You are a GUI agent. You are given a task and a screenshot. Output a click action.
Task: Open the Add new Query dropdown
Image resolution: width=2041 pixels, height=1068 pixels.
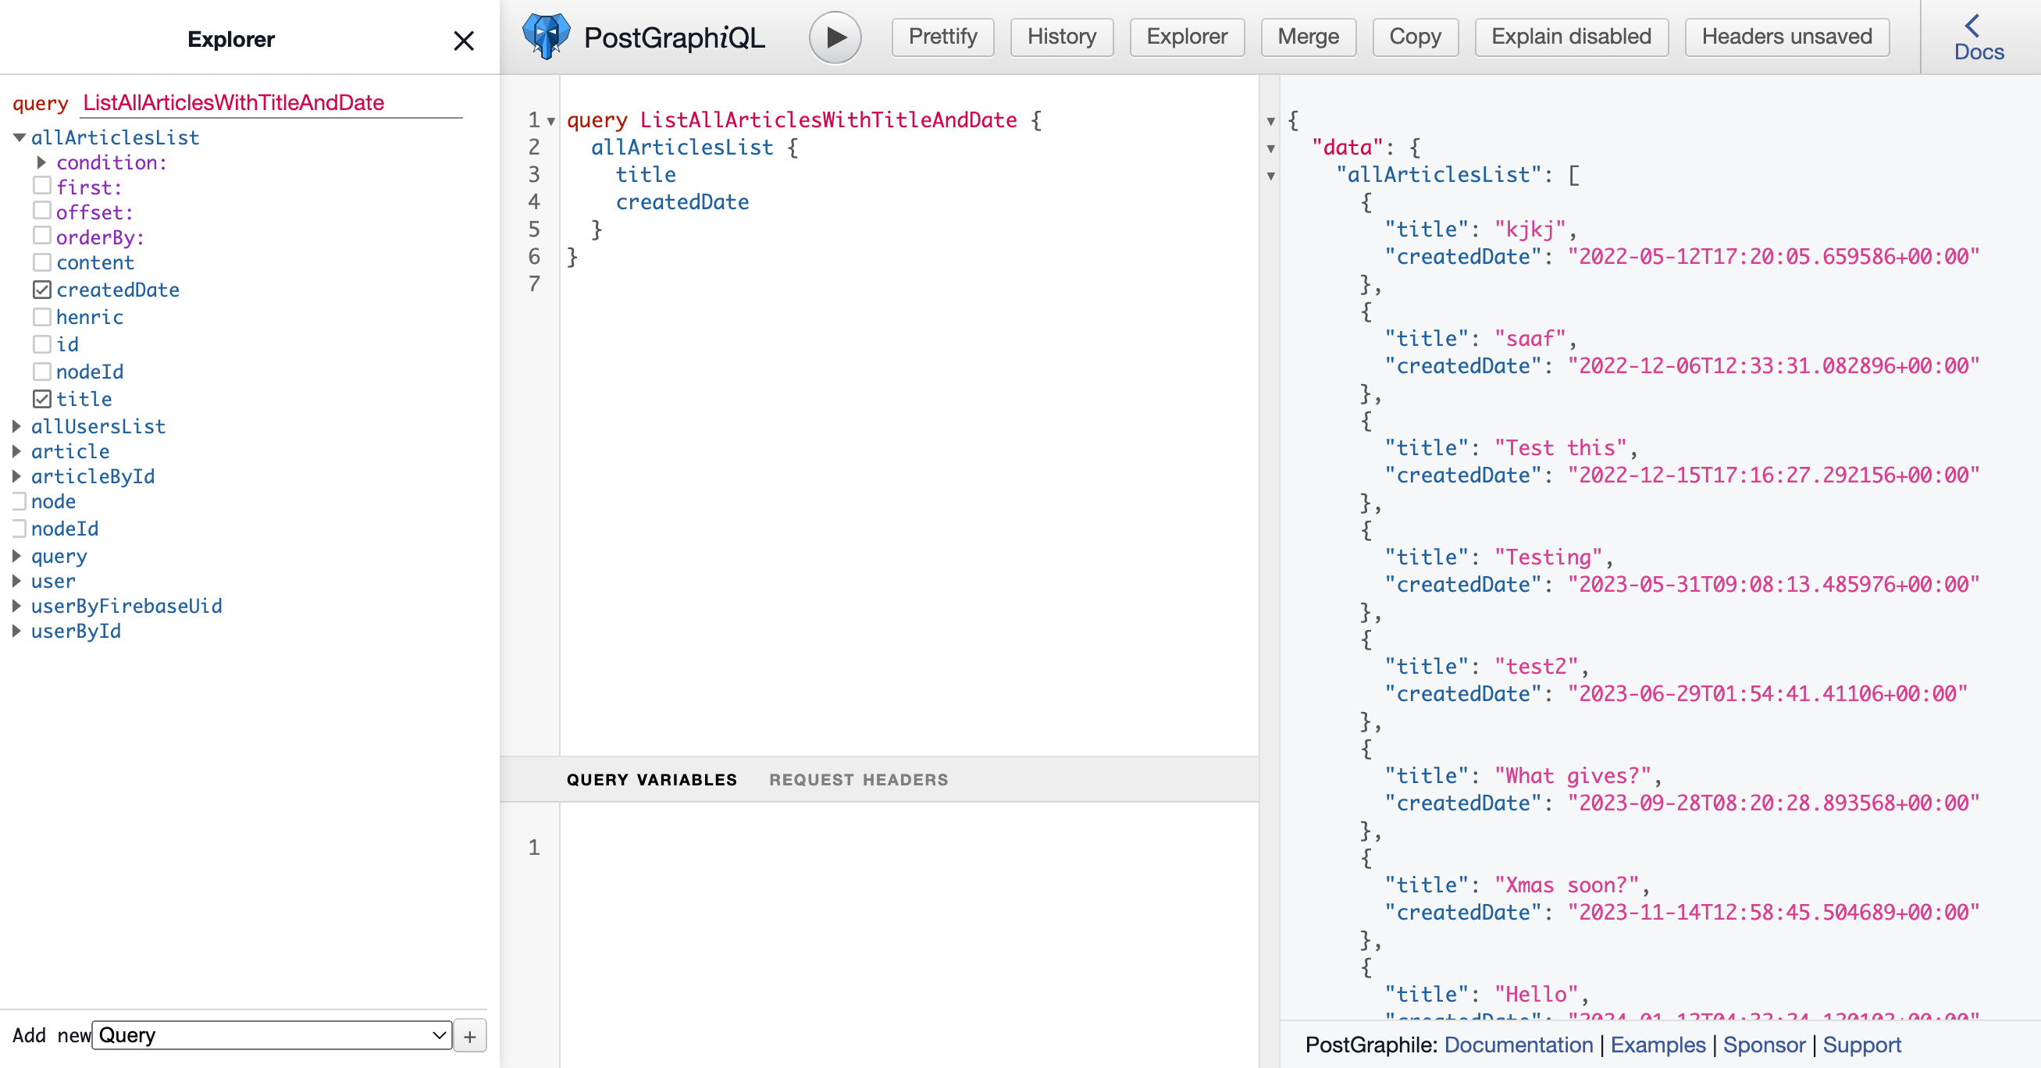point(272,1035)
